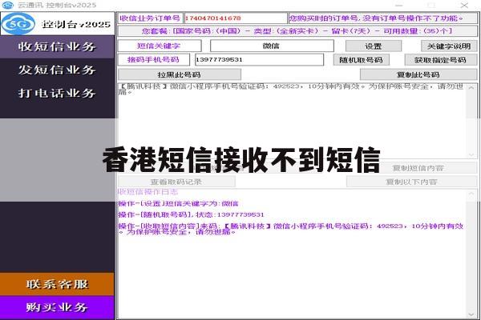Click the log line 操作-[设置]短信关键字为:微信
This screenshot has width=481, height=320.
[178, 204]
